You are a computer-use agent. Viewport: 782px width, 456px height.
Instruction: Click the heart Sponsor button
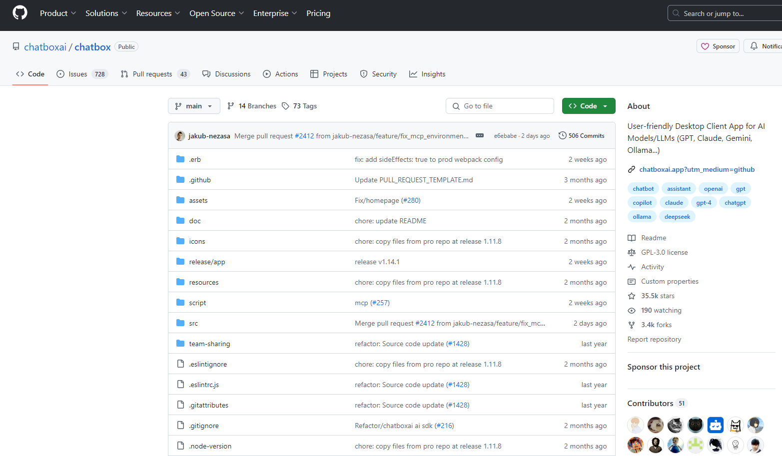[x=718, y=46]
